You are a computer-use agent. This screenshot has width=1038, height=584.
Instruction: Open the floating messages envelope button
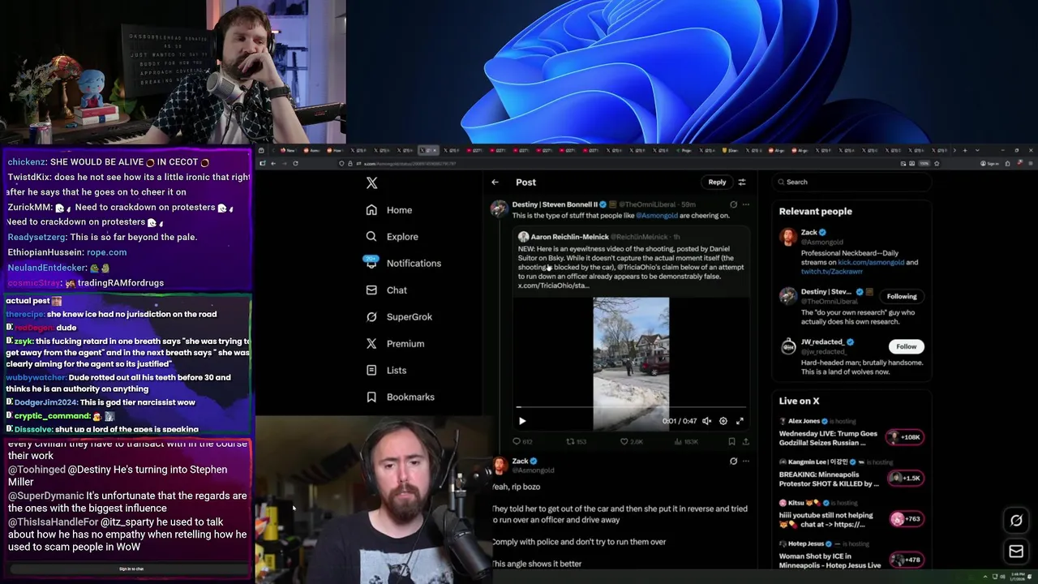1016,552
